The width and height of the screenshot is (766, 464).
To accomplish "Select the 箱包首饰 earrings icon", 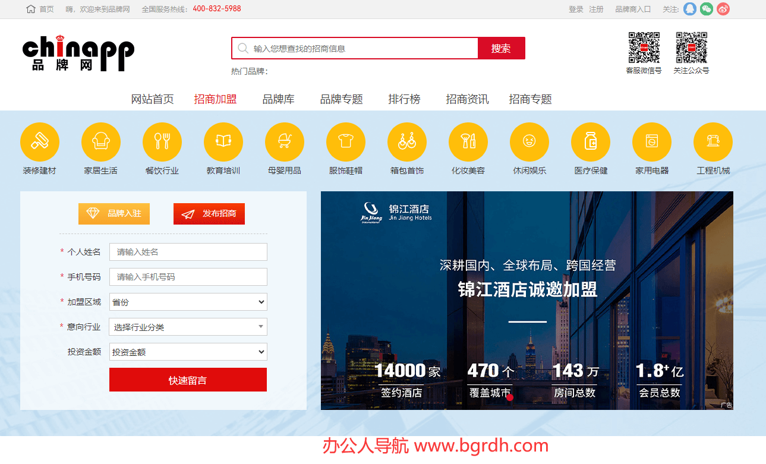I will (407, 142).
